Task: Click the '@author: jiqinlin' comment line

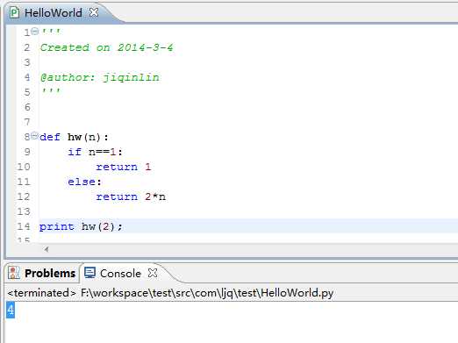Action: click(x=100, y=77)
